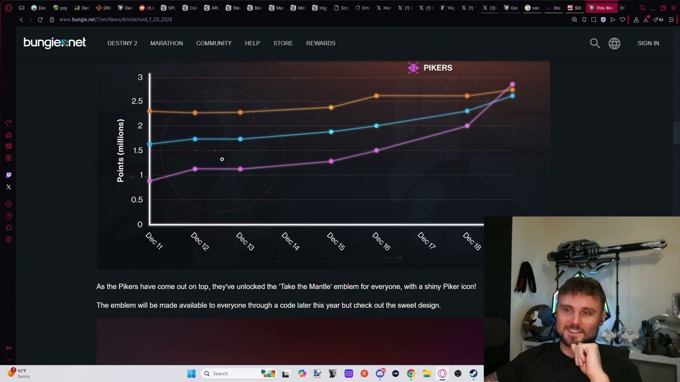Click the Opera GX logo menu
The image size is (680, 382).
(8, 8)
